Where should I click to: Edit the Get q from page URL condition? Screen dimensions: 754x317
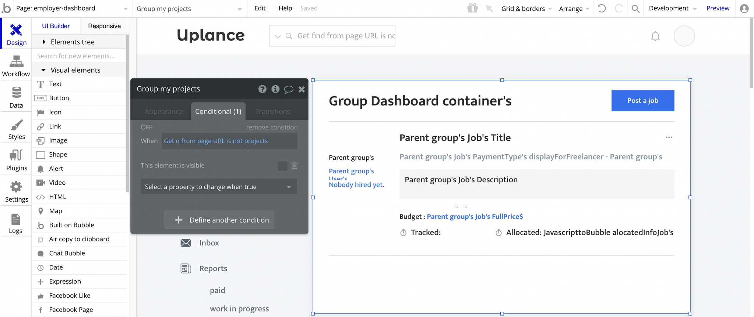pos(229,141)
